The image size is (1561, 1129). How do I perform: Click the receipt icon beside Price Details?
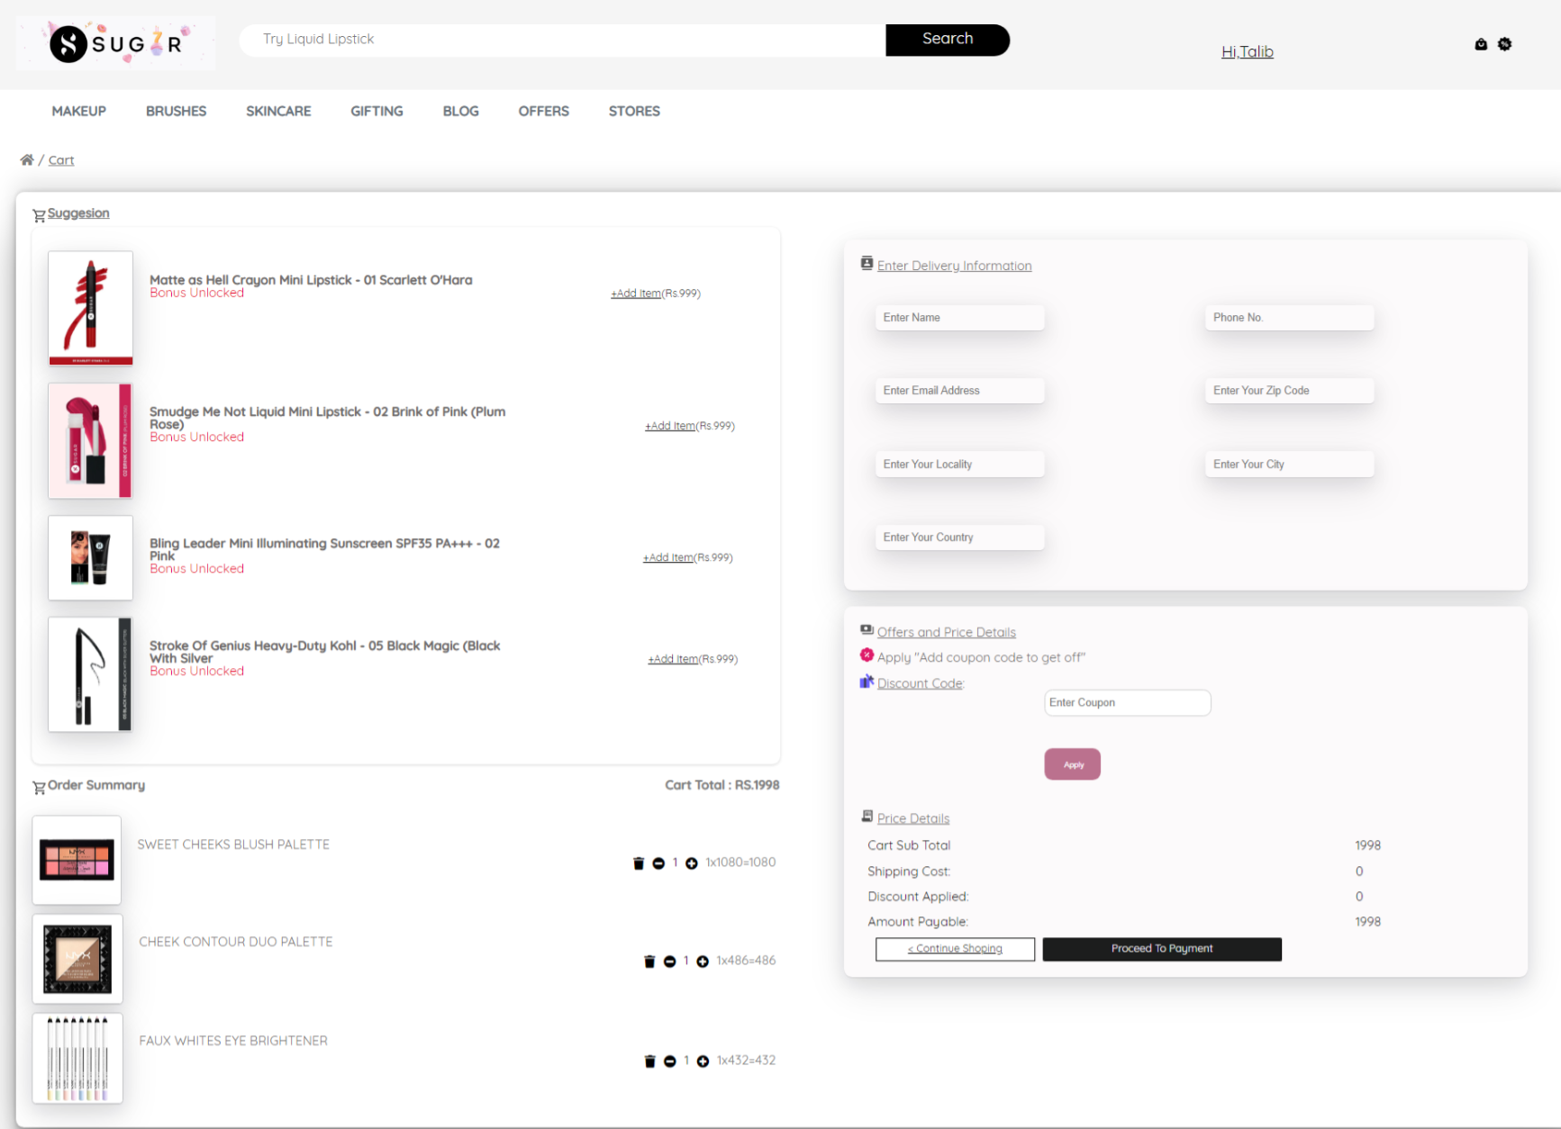[x=867, y=817]
